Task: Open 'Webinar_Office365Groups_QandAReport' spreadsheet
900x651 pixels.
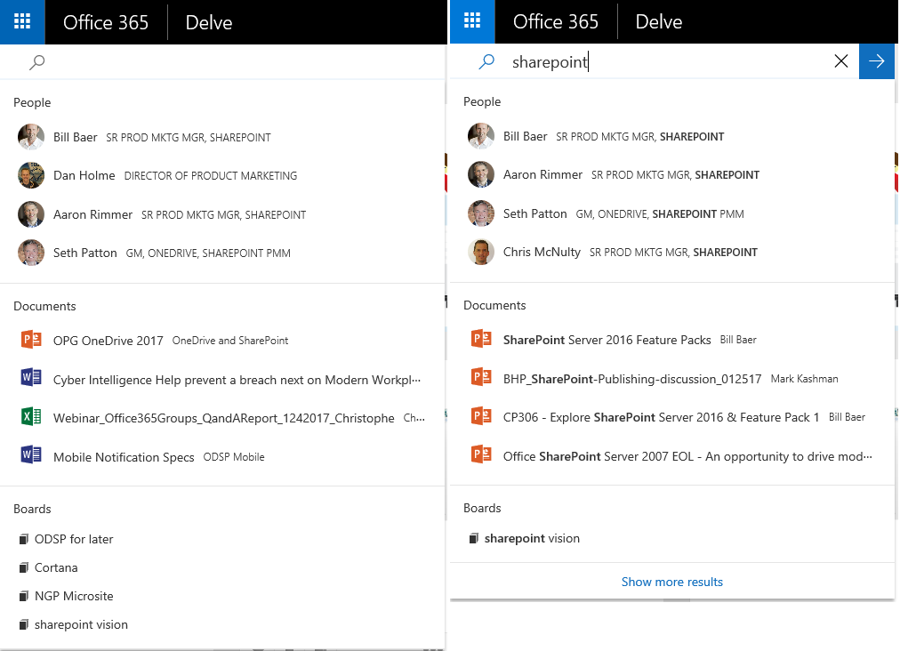Action: [x=224, y=418]
